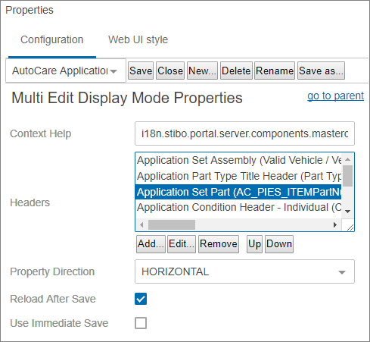
Task: Click the Headers horizontal scrollbar thumb
Action: click(x=172, y=224)
